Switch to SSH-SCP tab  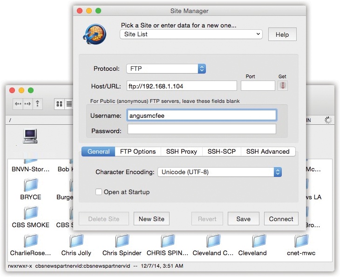[x=222, y=151]
